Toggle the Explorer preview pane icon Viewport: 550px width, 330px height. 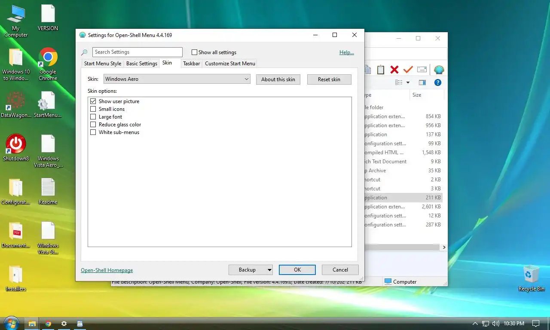tap(422, 82)
